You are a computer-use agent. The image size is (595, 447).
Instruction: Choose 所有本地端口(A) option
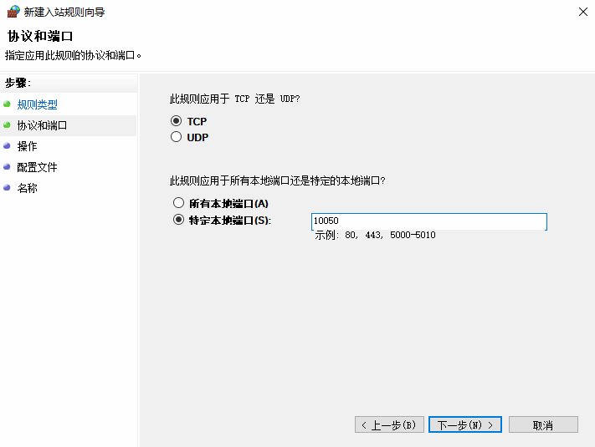click(x=179, y=203)
